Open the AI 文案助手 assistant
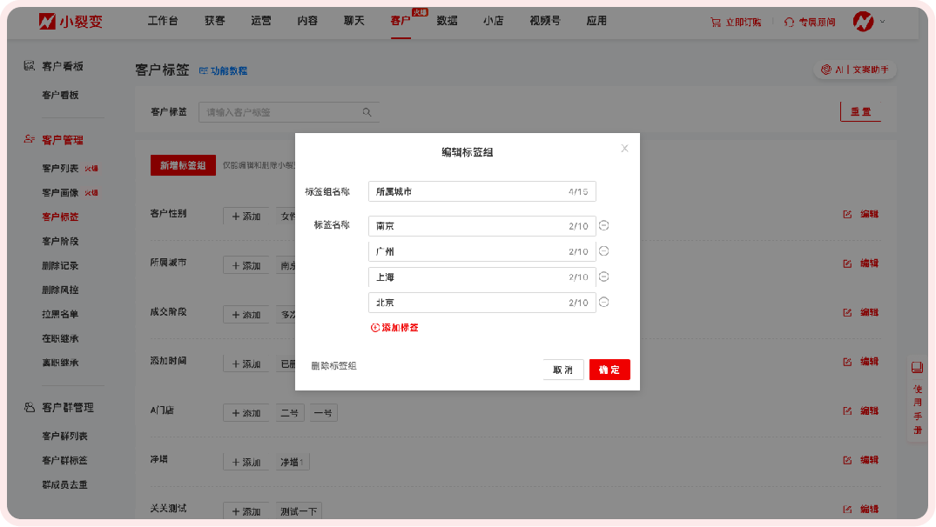The height and width of the screenshot is (527, 936). pos(855,70)
